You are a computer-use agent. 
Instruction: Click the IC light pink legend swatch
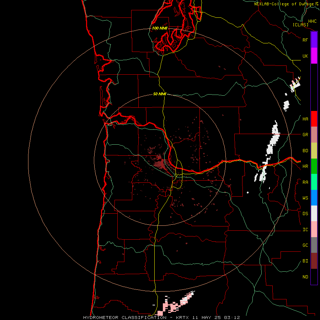click(314, 229)
